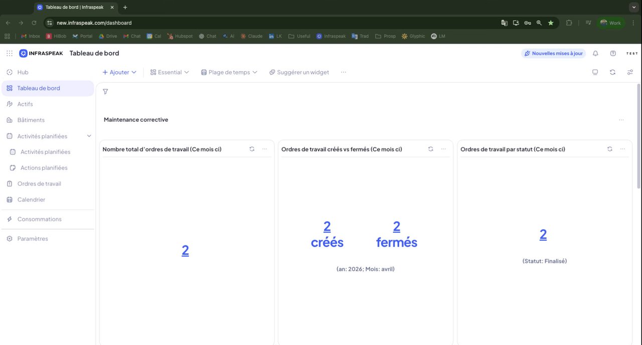This screenshot has height=345, width=642.
Task: Open the help question mark icon
Action: point(613,53)
